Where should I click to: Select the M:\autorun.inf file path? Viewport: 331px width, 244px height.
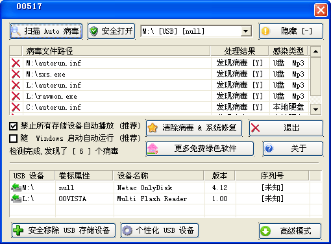tap(54, 63)
